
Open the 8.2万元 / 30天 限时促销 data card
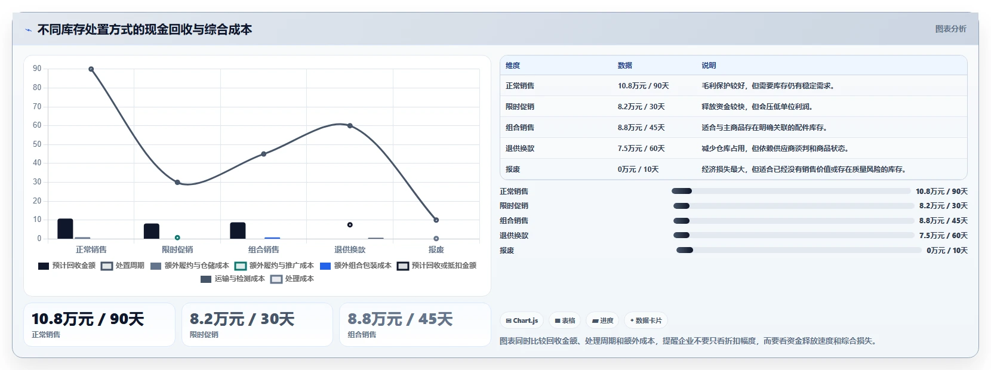coord(257,325)
